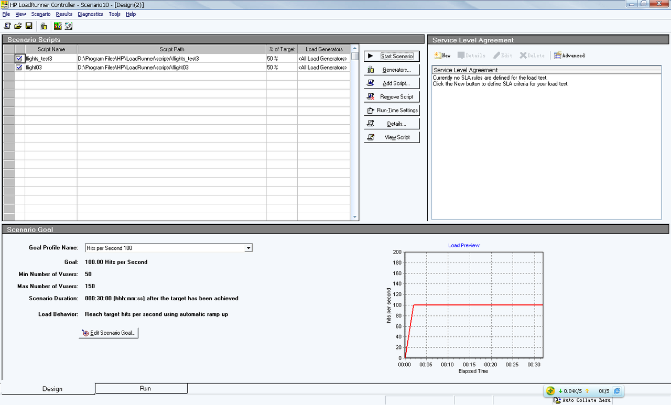
Task: Uncheck the flights_test3 script checkbox
Action: pyautogui.click(x=19, y=59)
